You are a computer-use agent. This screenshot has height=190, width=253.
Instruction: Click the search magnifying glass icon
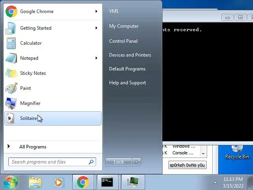91,162
